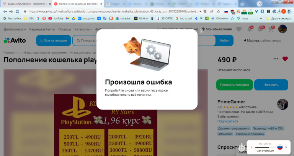This screenshot has height=156, width=294.
Task: Click Подписаться on the seller
Action: pos(228,121)
